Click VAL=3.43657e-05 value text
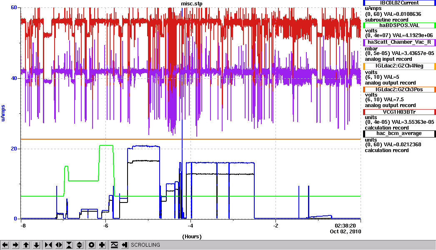The width and height of the screenshot is (436, 250). pos(413,53)
